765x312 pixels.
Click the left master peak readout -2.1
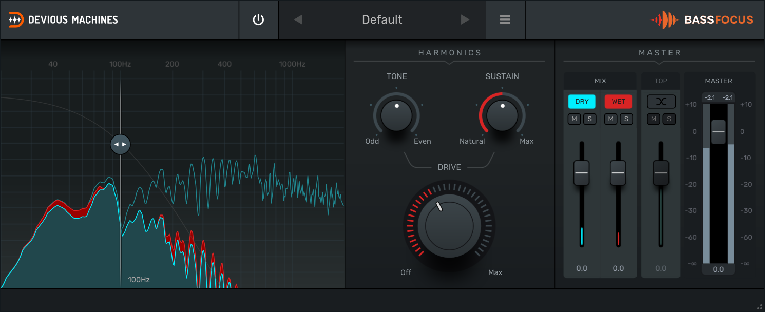point(710,98)
